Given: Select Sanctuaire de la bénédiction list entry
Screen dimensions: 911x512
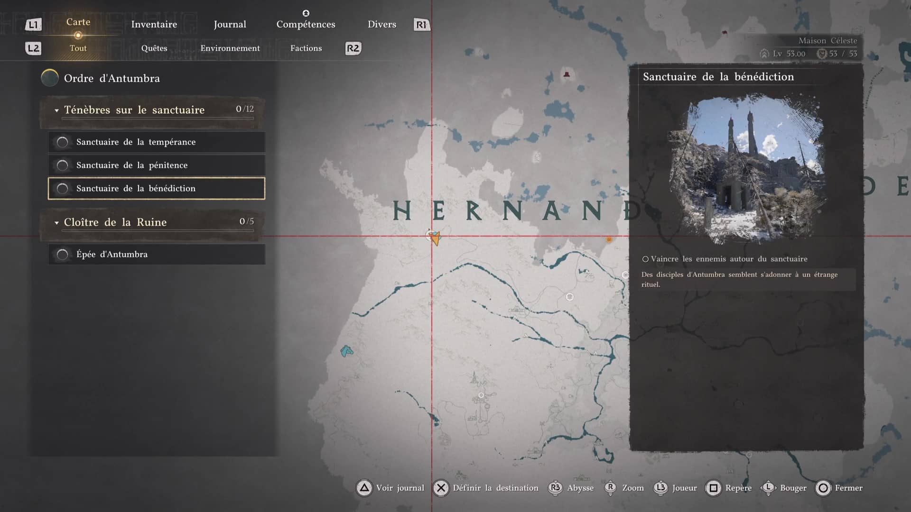Looking at the screenshot, I should 157,188.
